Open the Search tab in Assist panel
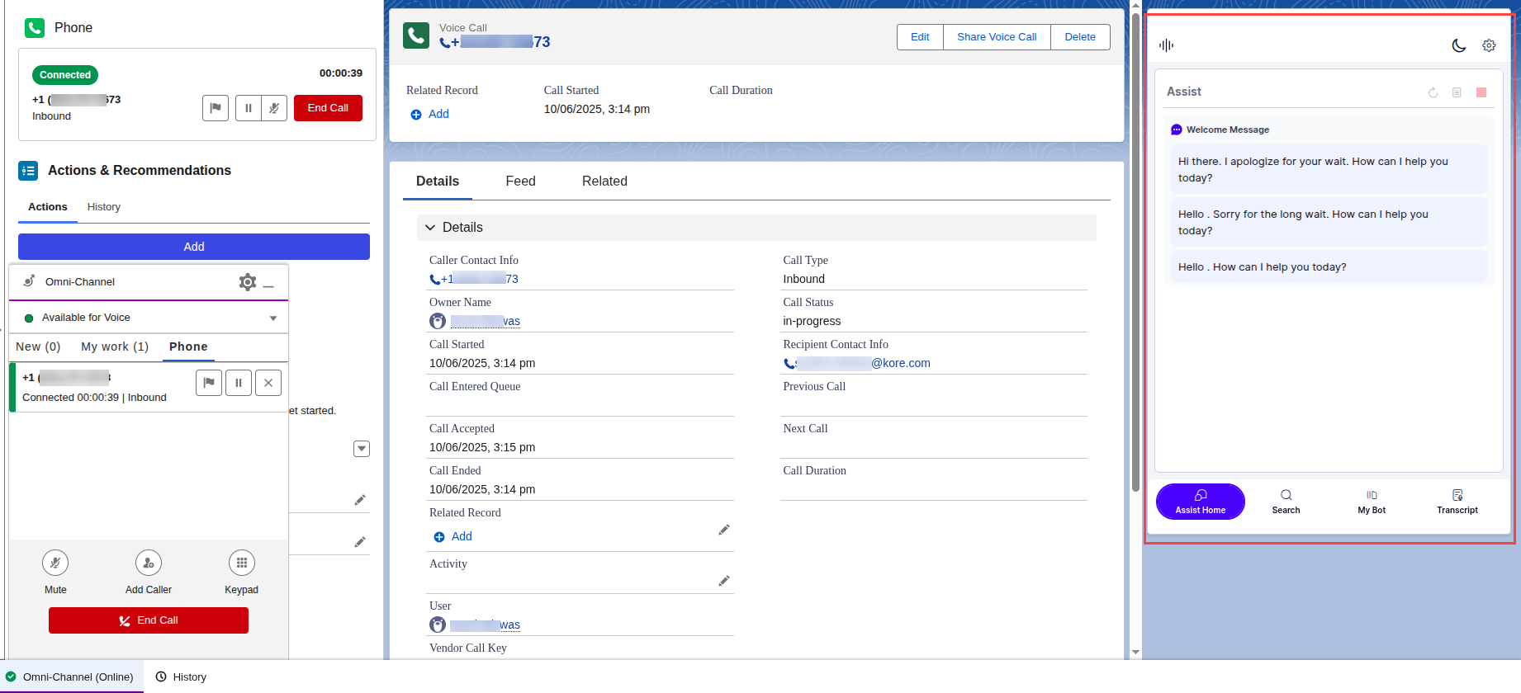The image size is (1521, 693). point(1286,501)
